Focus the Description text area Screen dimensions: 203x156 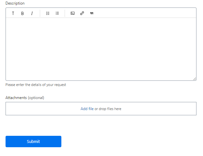coord(101,49)
